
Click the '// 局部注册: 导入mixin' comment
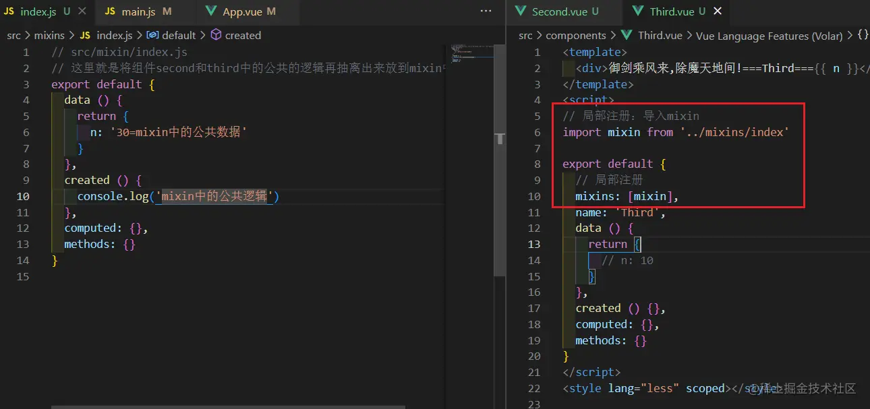point(631,116)
